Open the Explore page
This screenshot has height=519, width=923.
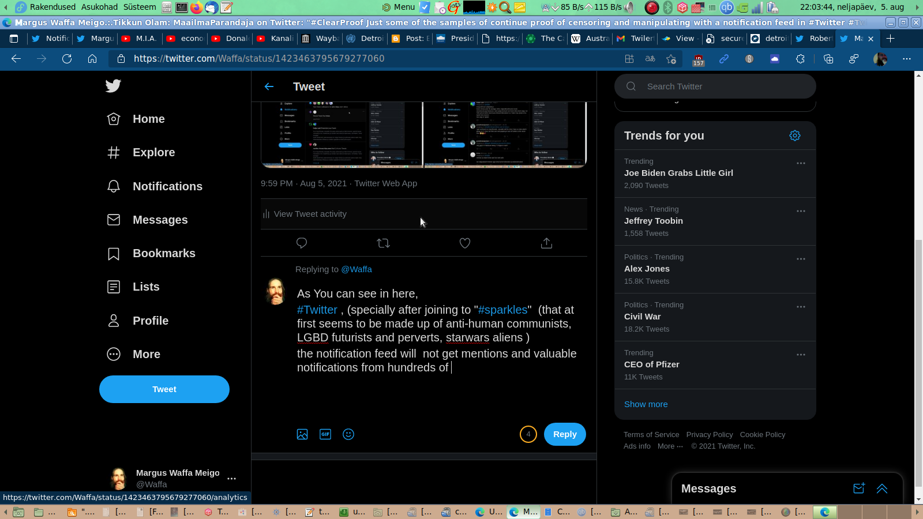coord(141,152)
